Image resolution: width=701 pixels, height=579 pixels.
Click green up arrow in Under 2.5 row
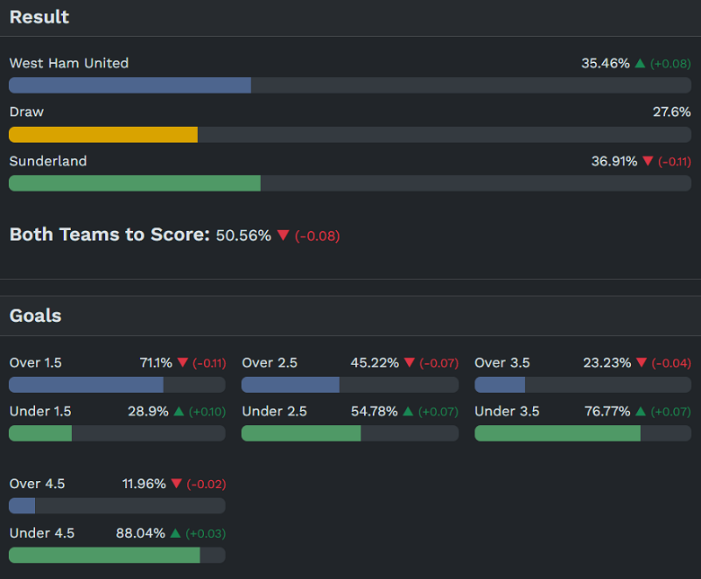click(409, 412)
